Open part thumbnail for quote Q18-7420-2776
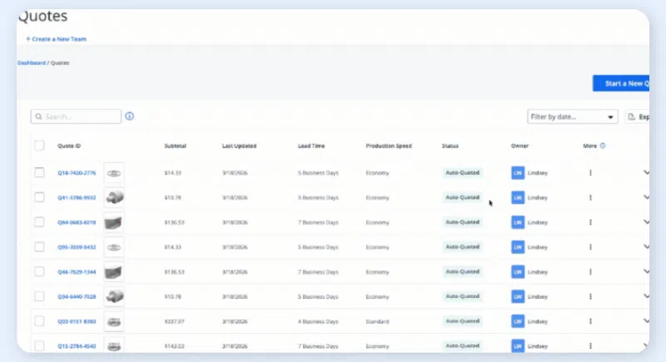The image size is (666, 362). coord(114,173)
